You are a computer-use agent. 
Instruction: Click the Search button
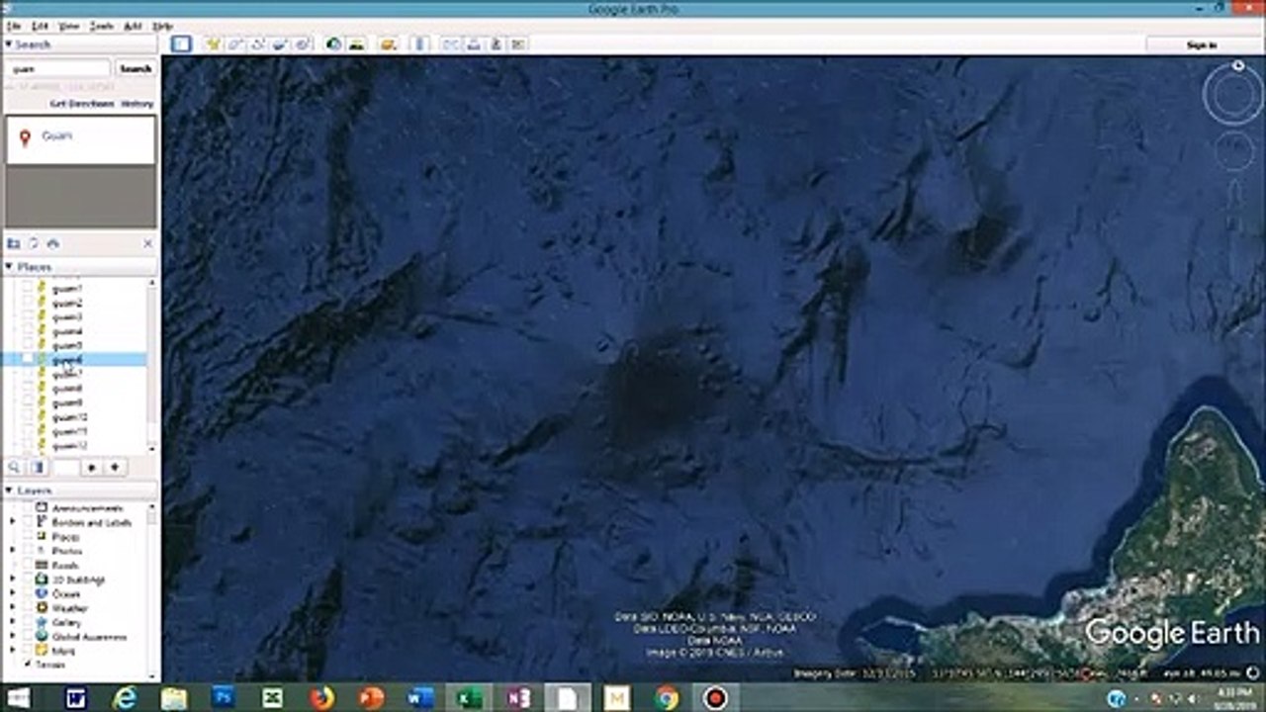tap(136, 68)
